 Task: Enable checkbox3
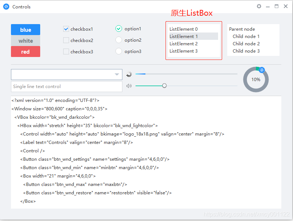tap(66, 52)
